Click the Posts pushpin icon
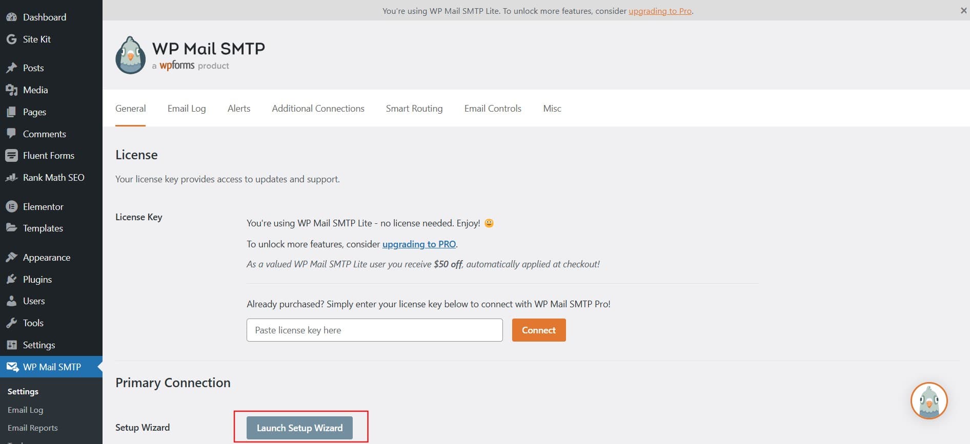This screenshot has height=444, width=970. pyautogui.click(x=11, y=68)
